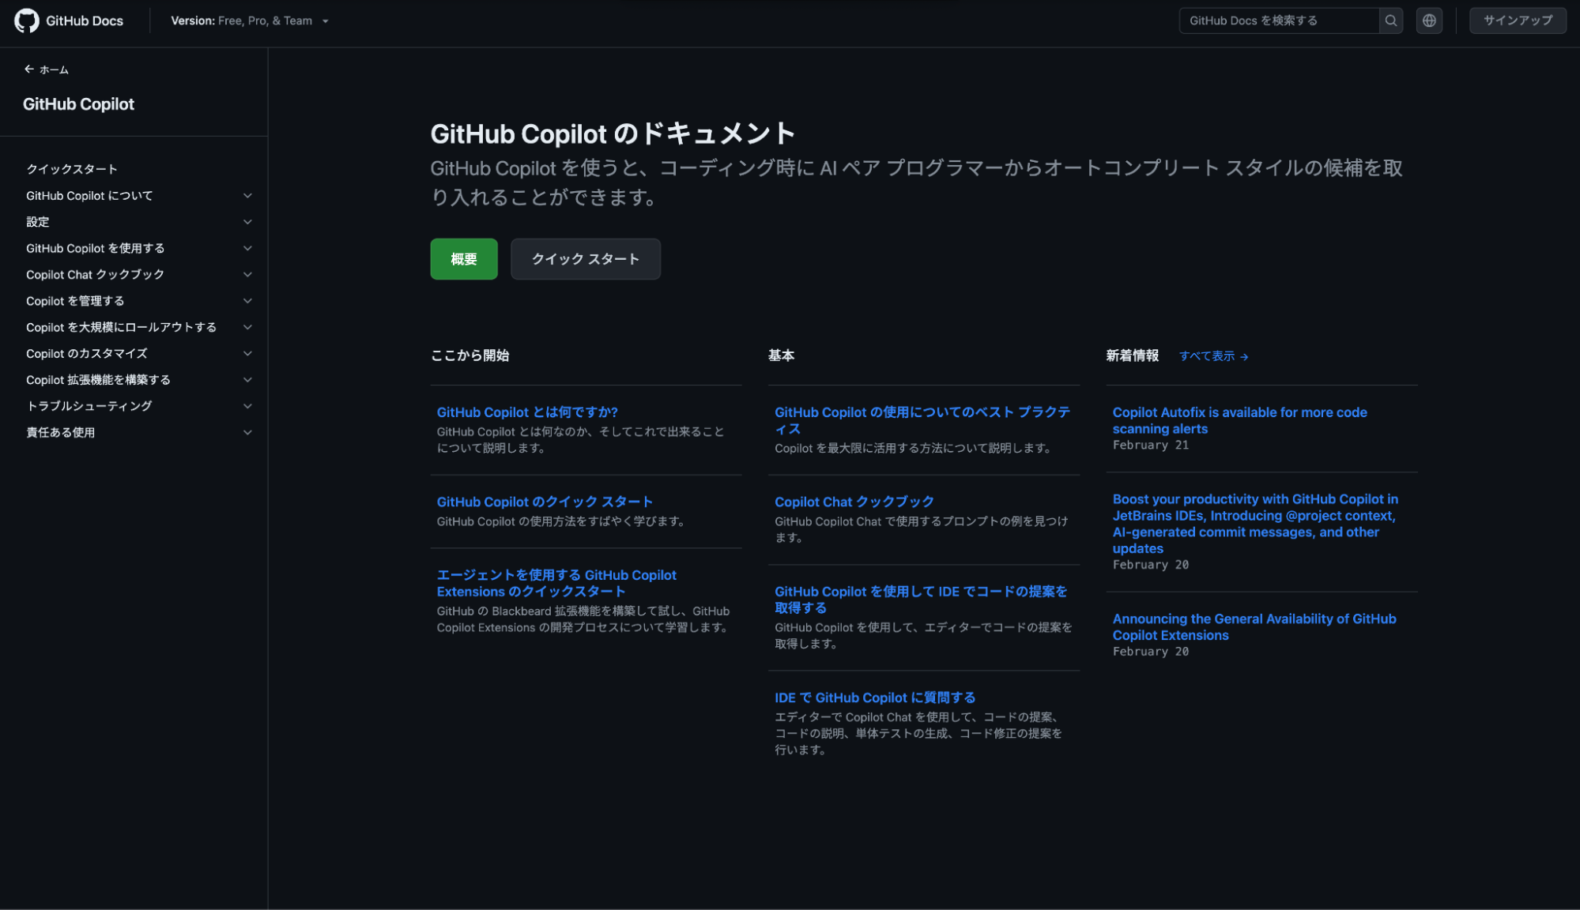Expand the Copilot のカスタマイズ chevron
Screen dimensions: 1580x910
point(247,354)
